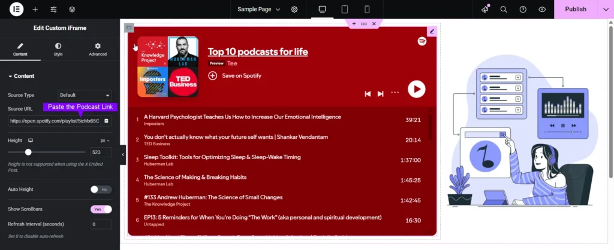Collapse the Content section
This screenshot has height=250, width=614.
click(x=21, y=76)
